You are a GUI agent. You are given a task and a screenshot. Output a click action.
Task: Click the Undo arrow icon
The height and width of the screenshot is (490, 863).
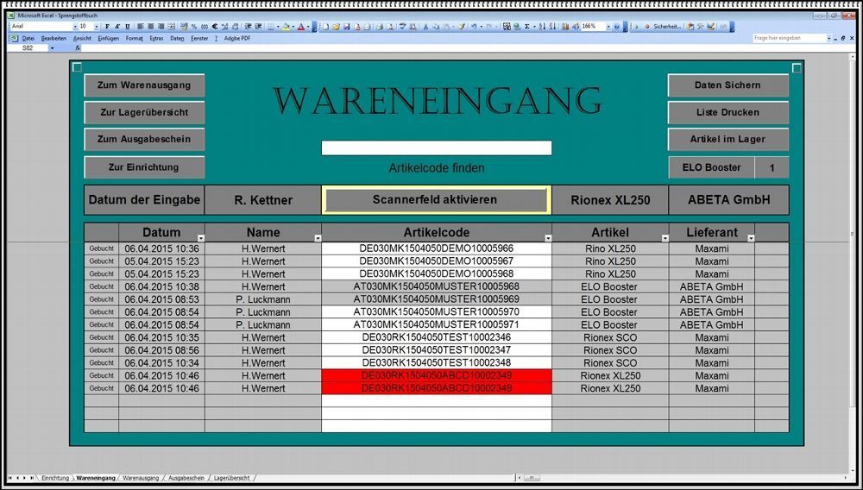(x=474, y=27)
